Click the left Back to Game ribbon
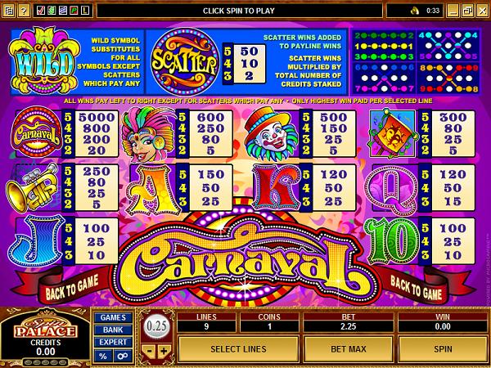This screenshot has width=491, height=368. (72, 287)
